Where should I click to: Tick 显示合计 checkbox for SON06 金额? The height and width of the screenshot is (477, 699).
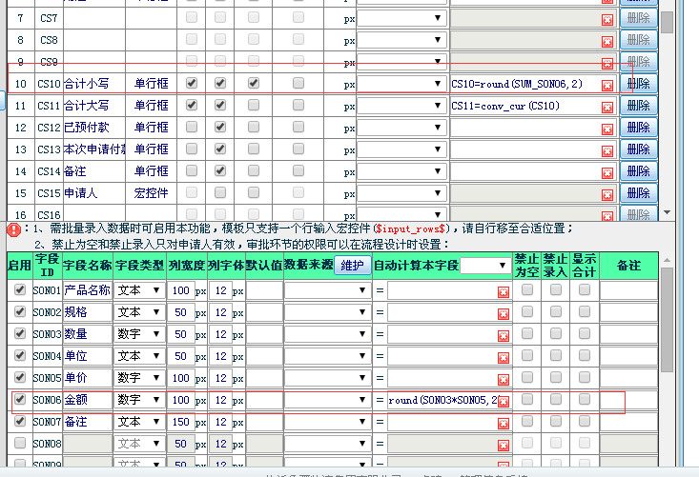click(584, 399)
